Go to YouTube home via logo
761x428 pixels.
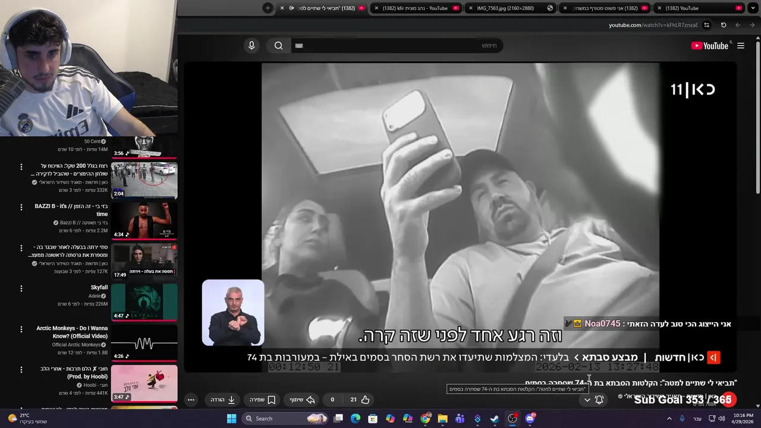710,46
